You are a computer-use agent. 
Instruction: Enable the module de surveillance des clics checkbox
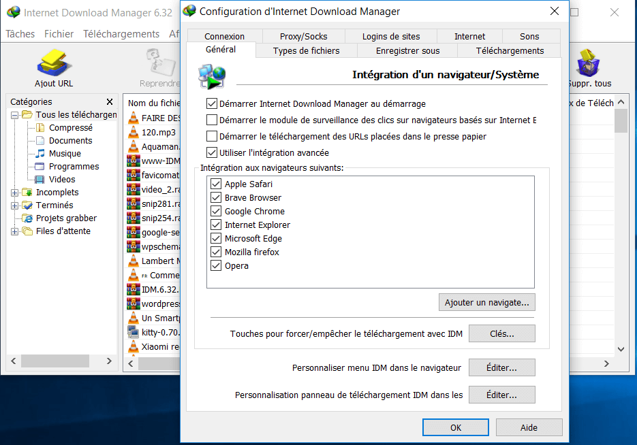coord(212,120)
